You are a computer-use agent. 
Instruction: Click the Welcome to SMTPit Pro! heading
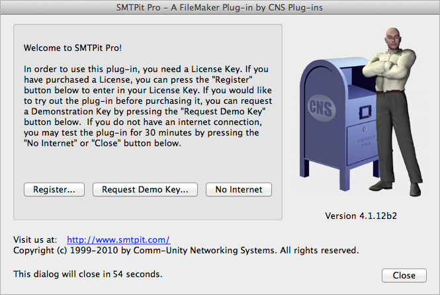pos(73,48)
